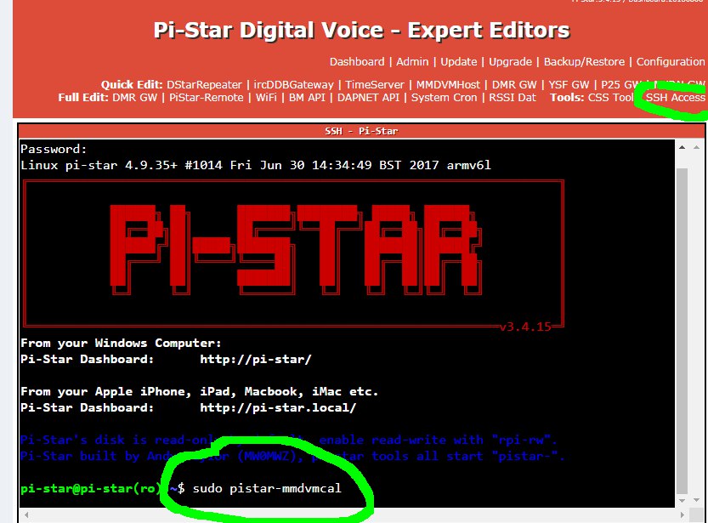Open the Backup/Restore page

coord(584,61)
